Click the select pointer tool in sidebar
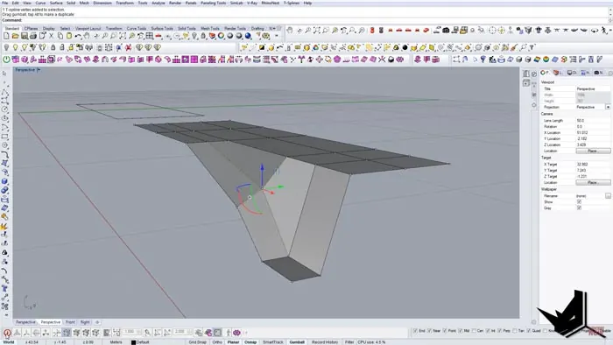 point(4,74)
